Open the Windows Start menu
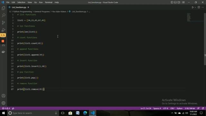Screen dimensions: 206x116 (4, 113)
